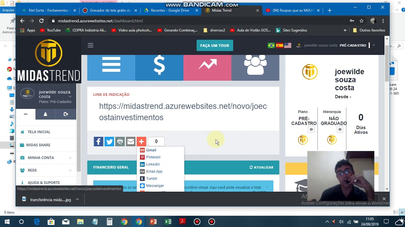Expand joewilde souza costa sidebar dropdown
The width and height of the screenshot is (405, 227).
click(x=70, y=96)
